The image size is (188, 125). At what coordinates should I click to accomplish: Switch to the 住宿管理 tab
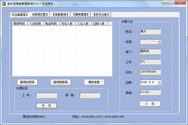tap(20, 15)
